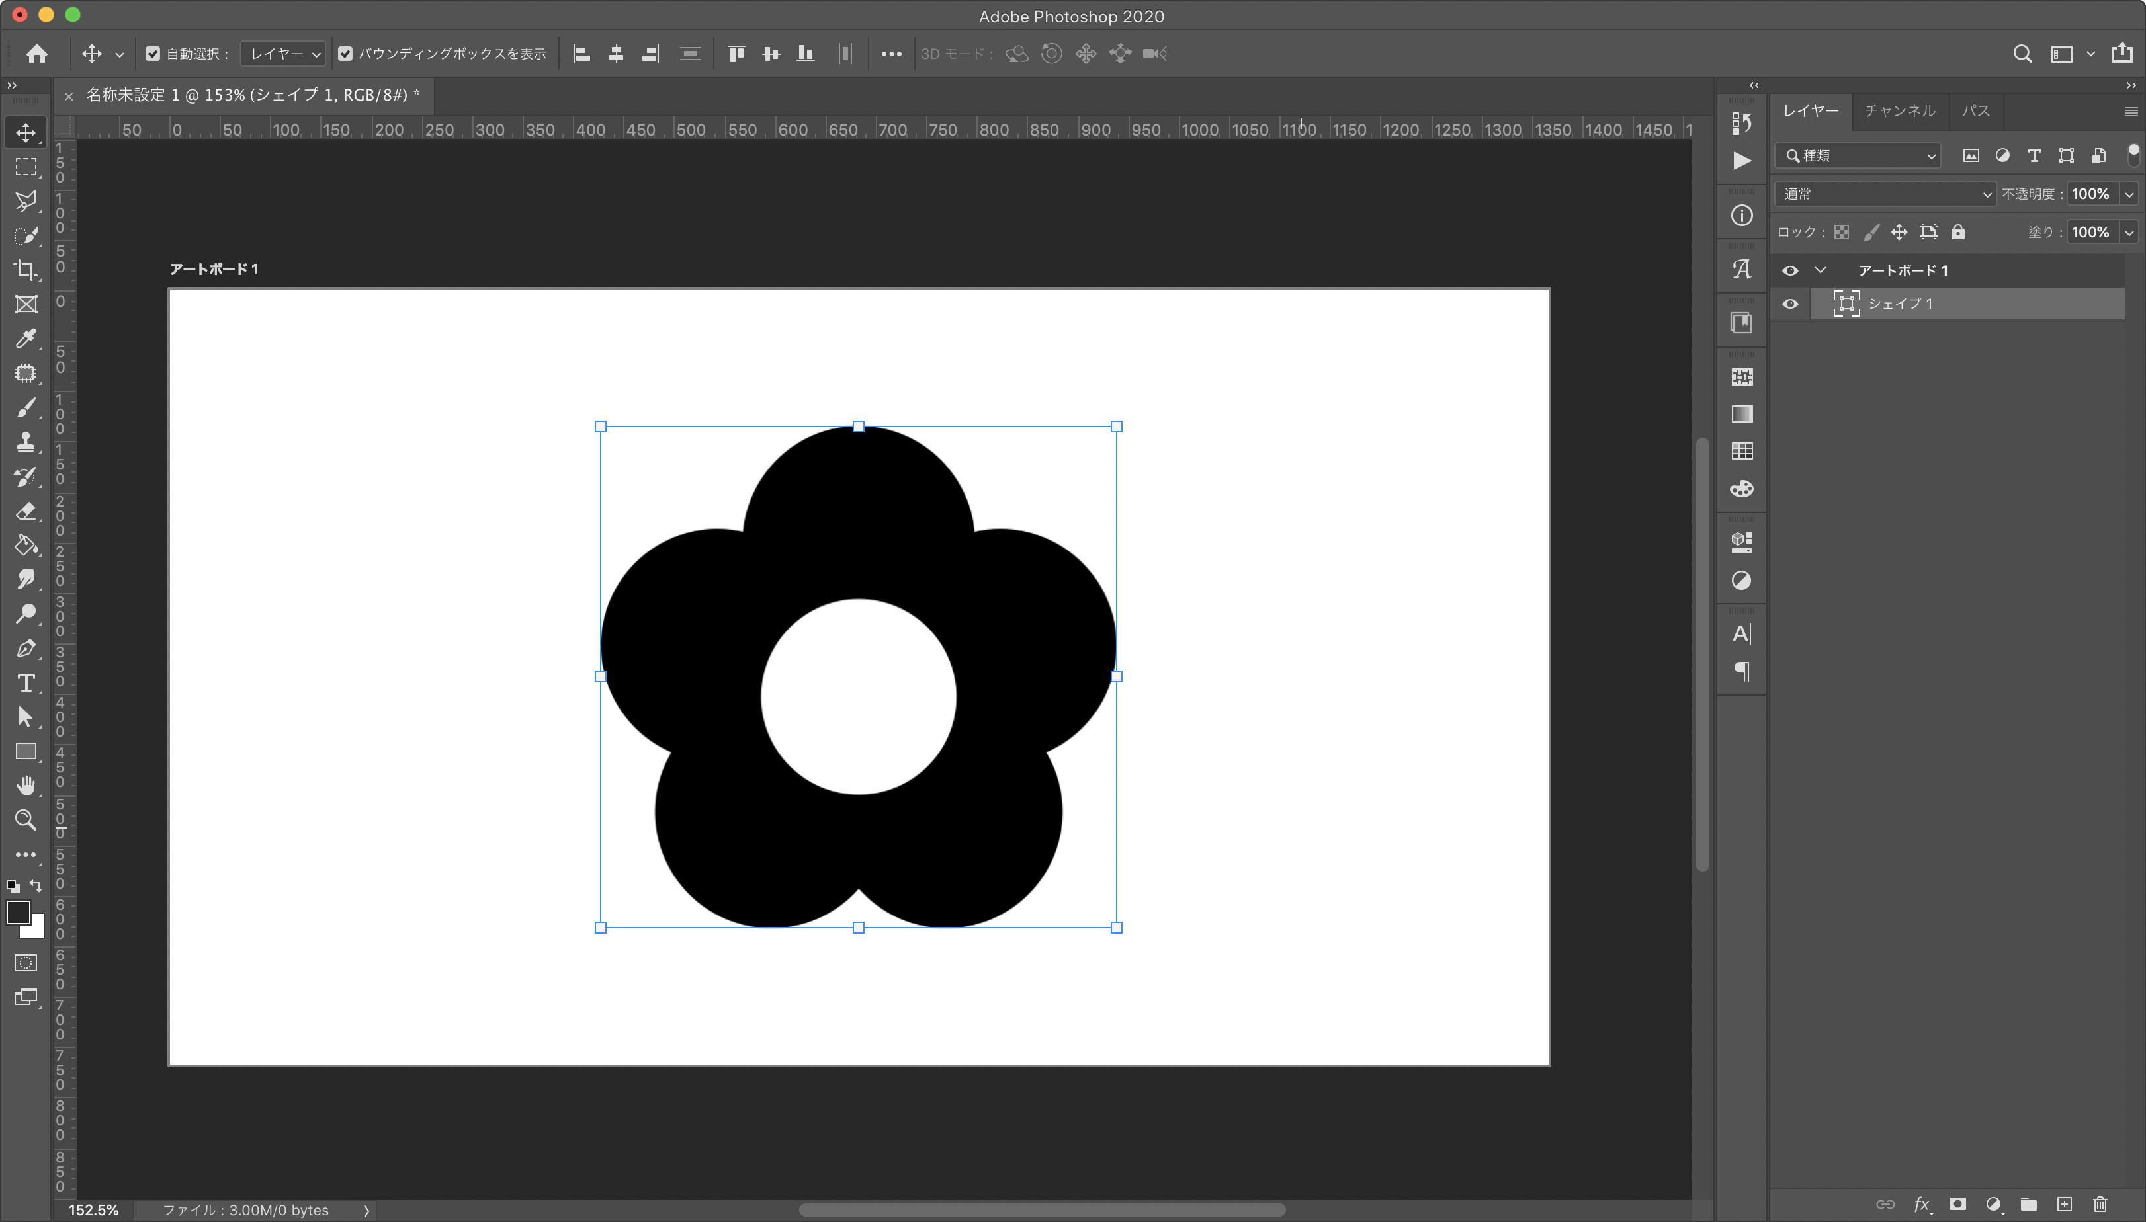The height and width of the screenshot is (1222, 2146).
Task: Toggle layer filtering on/off switch
Action: tap(2133, 155)
